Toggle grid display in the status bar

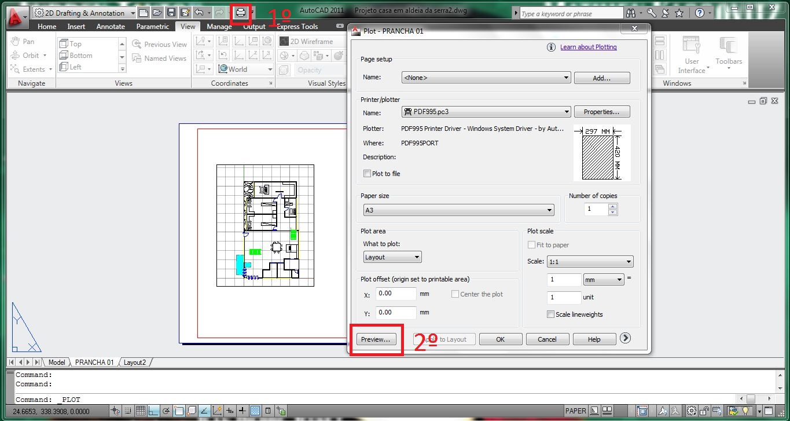pyautogui.click(x=141, y=411)
